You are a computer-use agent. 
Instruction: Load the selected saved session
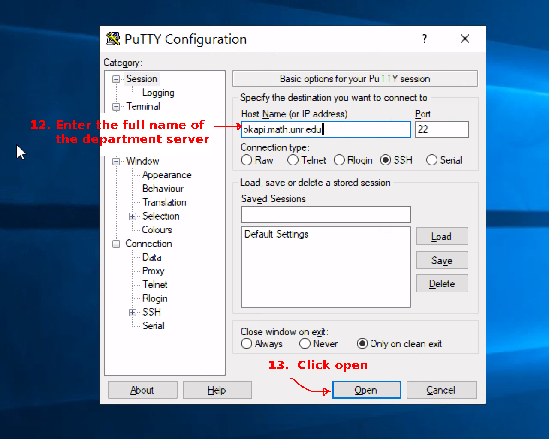point(442,236)
